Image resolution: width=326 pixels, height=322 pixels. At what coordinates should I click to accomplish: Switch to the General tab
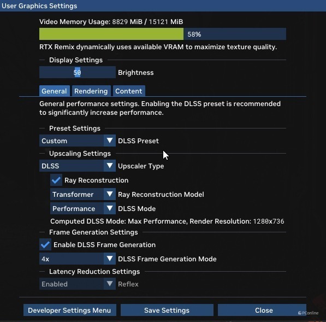[x=54, y=91]
